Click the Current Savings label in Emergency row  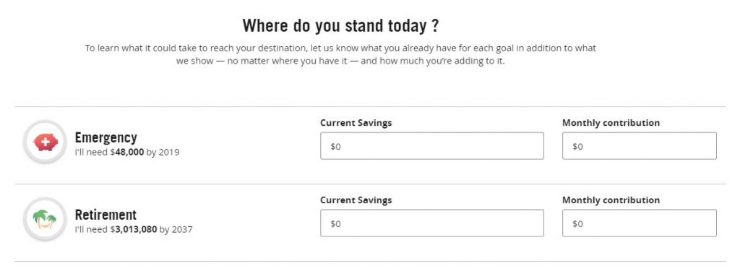[x=356, y=123]
